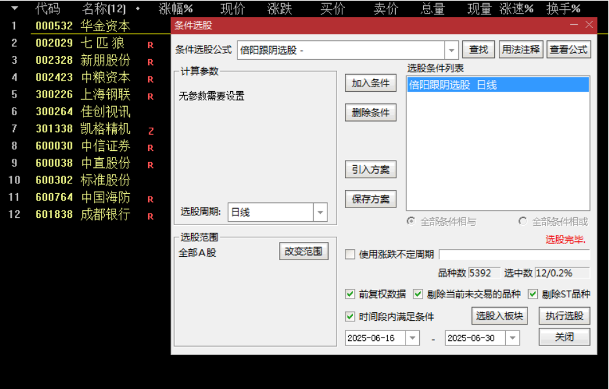Open the 条件选股公式 dropdown
609x389 pixels.
[451, 49]
